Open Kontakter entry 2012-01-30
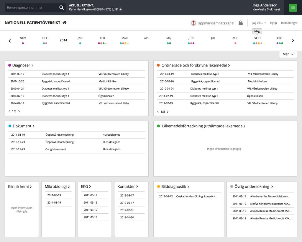The width and height of the screenshot is (302, 242). tap(131, 217)
